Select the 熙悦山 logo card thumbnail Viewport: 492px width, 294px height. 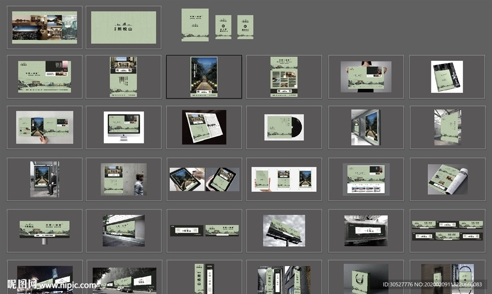123,27
